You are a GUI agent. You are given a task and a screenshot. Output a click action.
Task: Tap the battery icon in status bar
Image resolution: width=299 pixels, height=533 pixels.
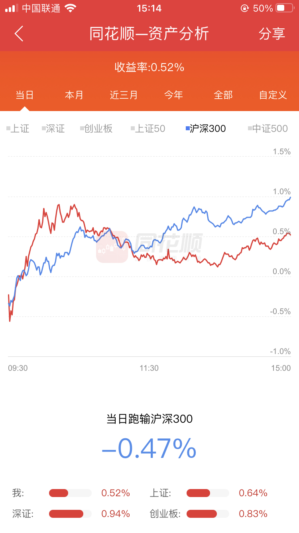point(284,8)
